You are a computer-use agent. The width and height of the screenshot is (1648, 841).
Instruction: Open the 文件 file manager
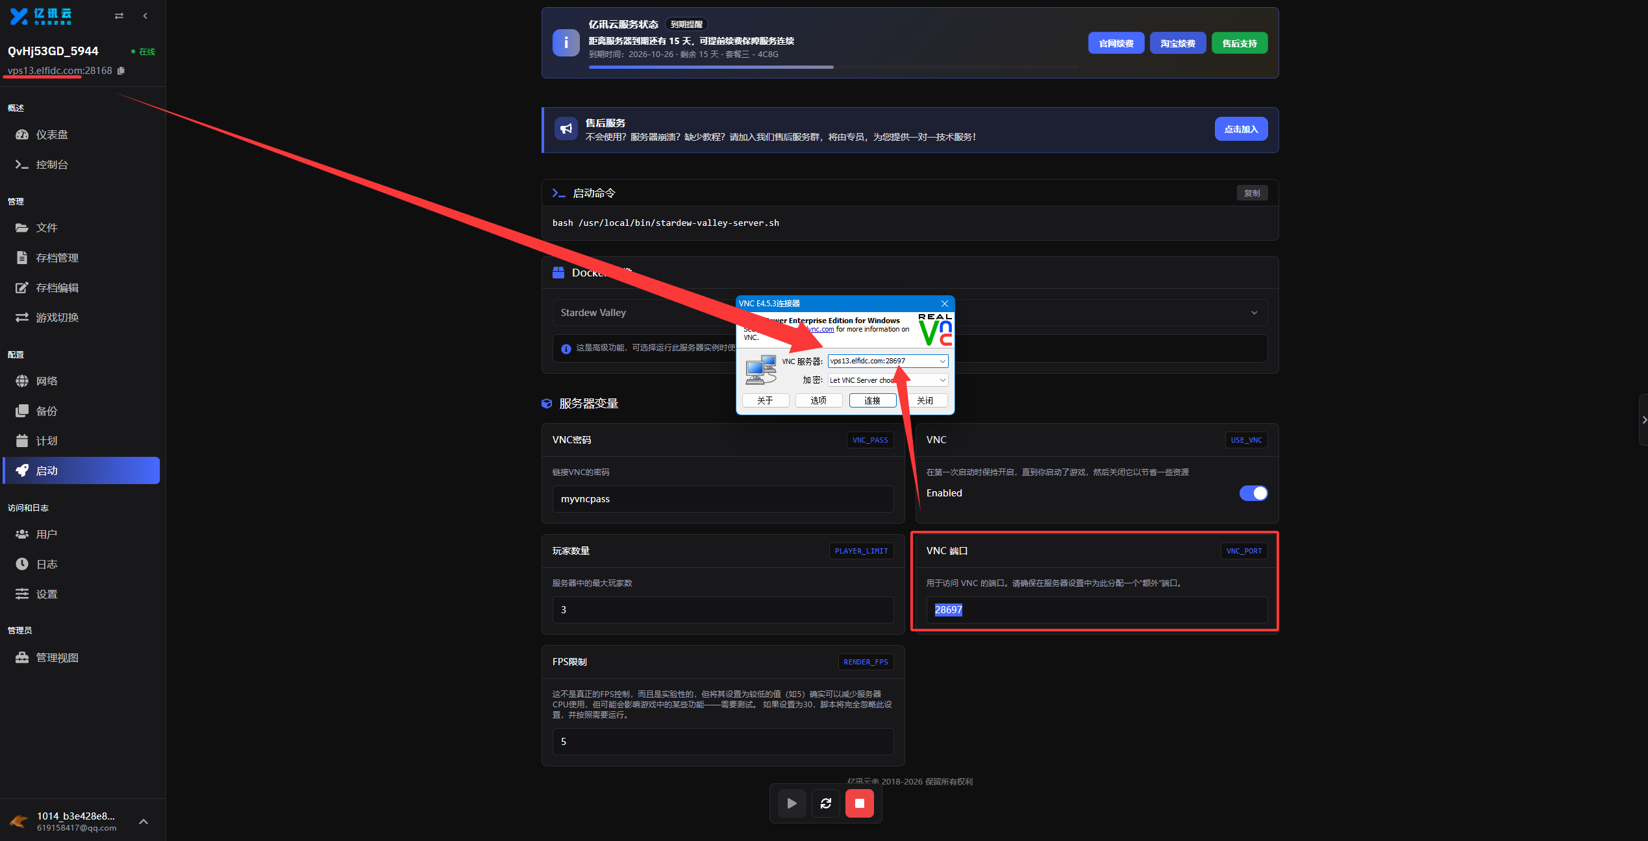(81, 228)
